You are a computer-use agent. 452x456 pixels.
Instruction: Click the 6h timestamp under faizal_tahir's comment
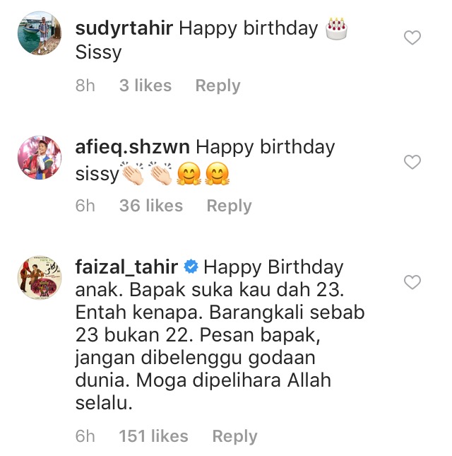pos(85,436)
